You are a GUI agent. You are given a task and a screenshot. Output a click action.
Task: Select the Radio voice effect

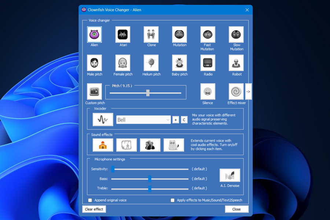coord(208,63)
